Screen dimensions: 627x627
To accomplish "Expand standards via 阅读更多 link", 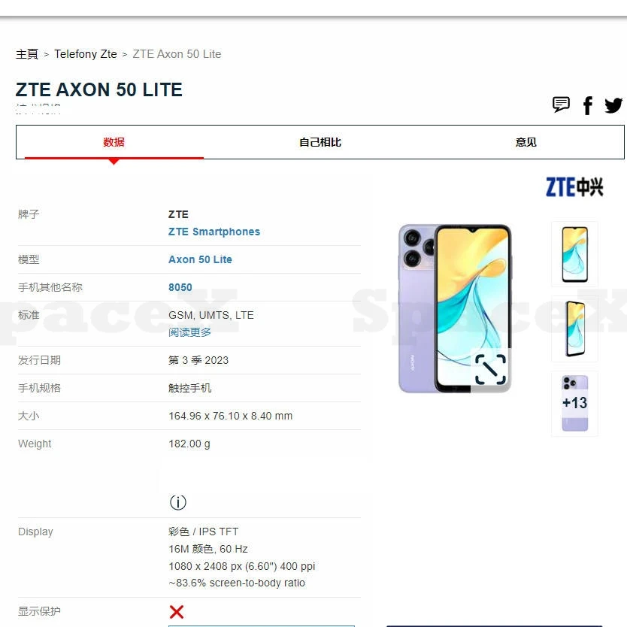I will click(189, 332).
